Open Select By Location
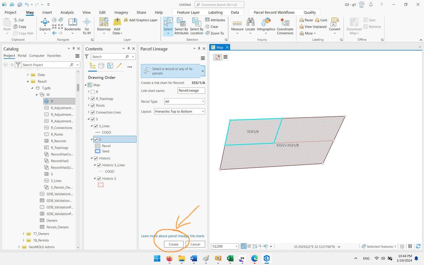Viewport: 424px width, 265px height. (197, 26)
